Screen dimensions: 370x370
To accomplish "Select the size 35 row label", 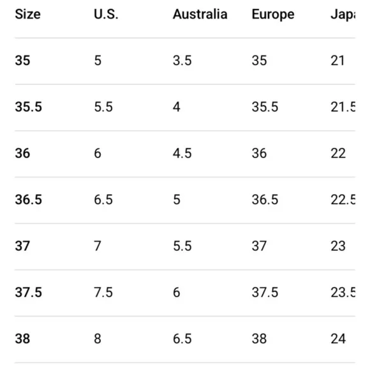I will pyautogui.click(x=23, y=61).
